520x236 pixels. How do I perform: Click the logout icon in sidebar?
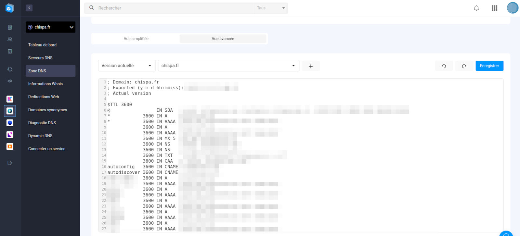point(10,163)
